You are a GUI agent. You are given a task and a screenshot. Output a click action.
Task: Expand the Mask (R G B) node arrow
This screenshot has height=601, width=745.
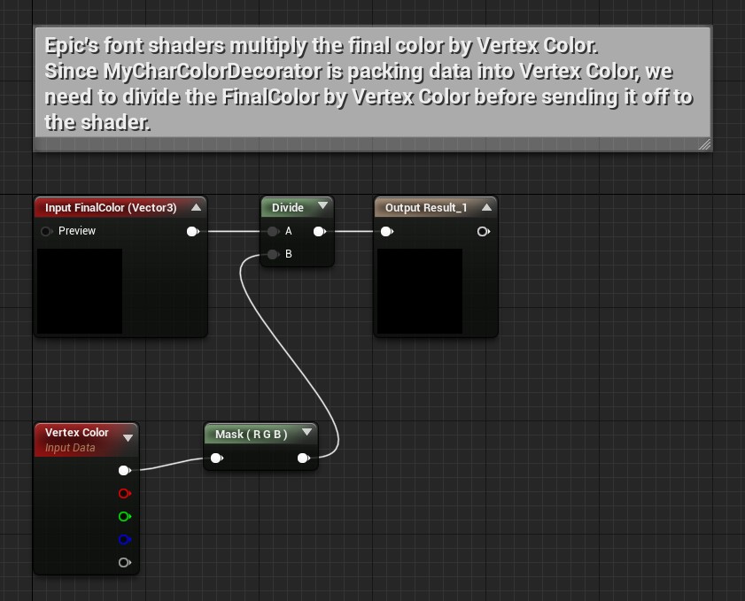(307, 433)
